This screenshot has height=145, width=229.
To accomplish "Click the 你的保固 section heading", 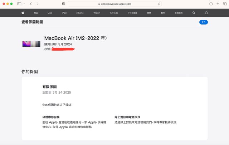I will 30,72.
